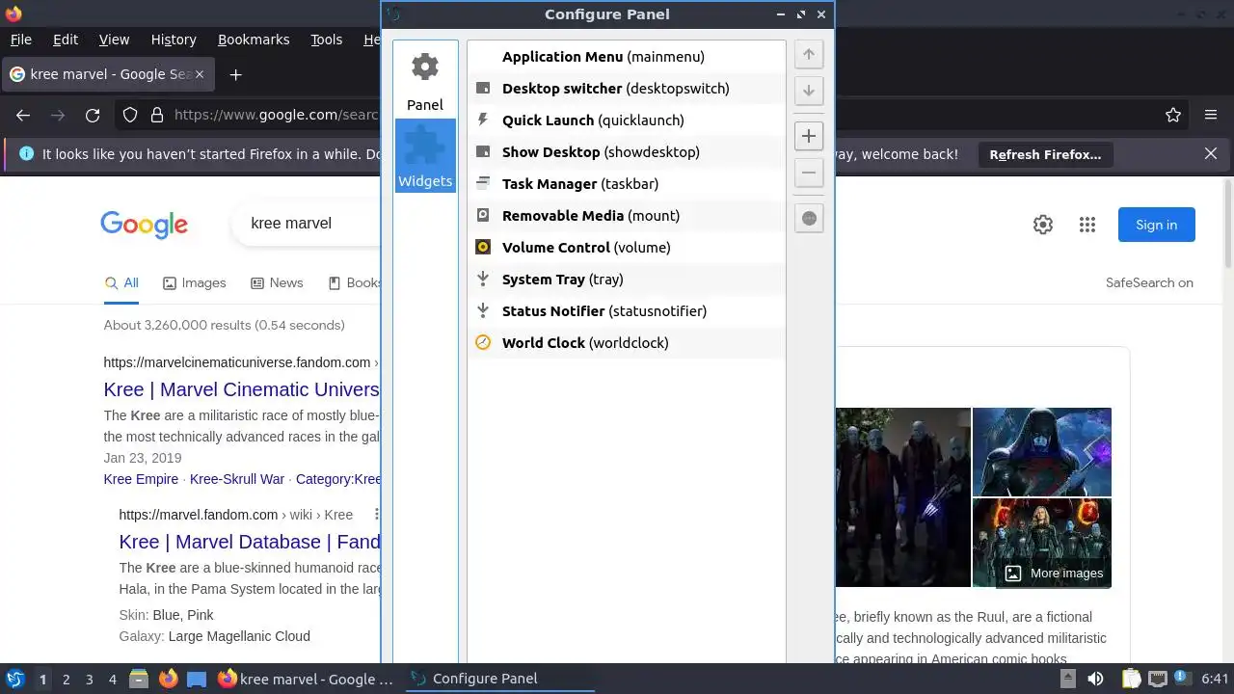Screen dimensions: 1234x694
Task: Click More images button
Action: tap(1054, 574)
